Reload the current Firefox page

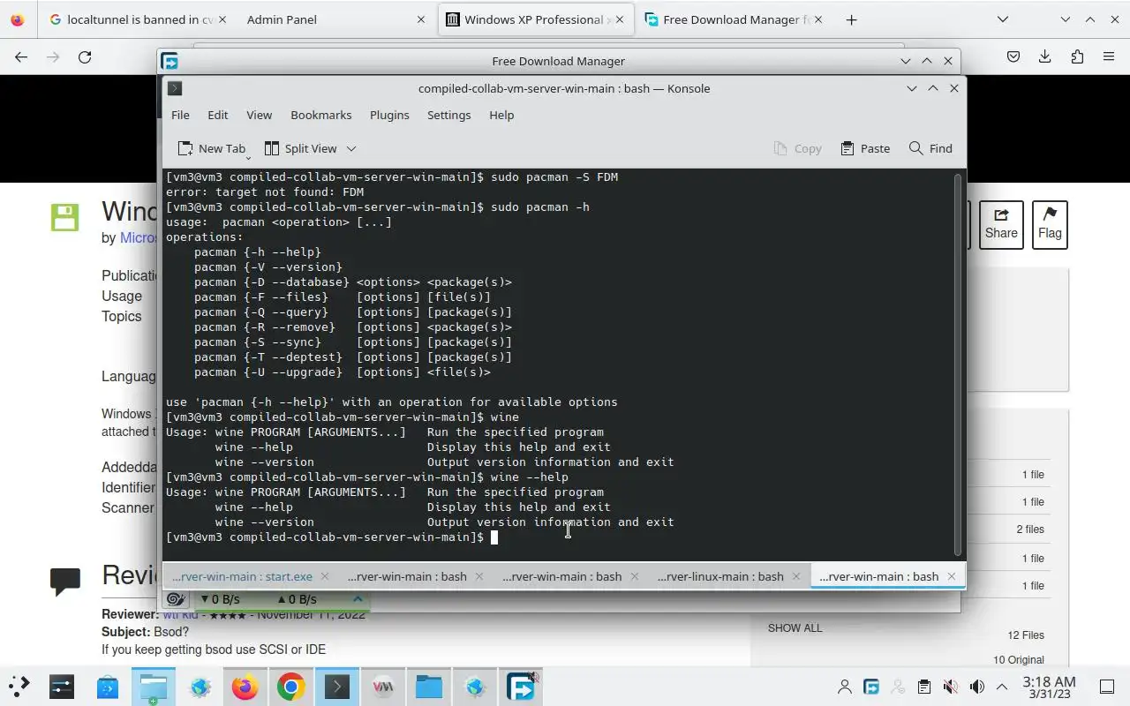pyautogui.click(x=85, y=56)
